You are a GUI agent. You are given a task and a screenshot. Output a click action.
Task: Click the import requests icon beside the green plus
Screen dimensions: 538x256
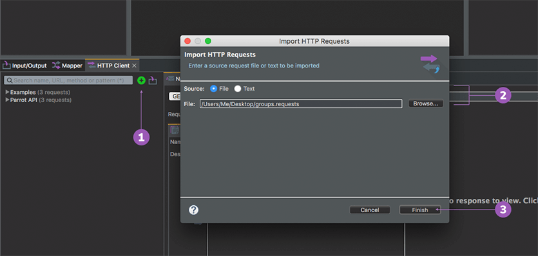[153, 80]
